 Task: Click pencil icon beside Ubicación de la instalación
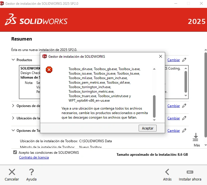coord(184,118)
